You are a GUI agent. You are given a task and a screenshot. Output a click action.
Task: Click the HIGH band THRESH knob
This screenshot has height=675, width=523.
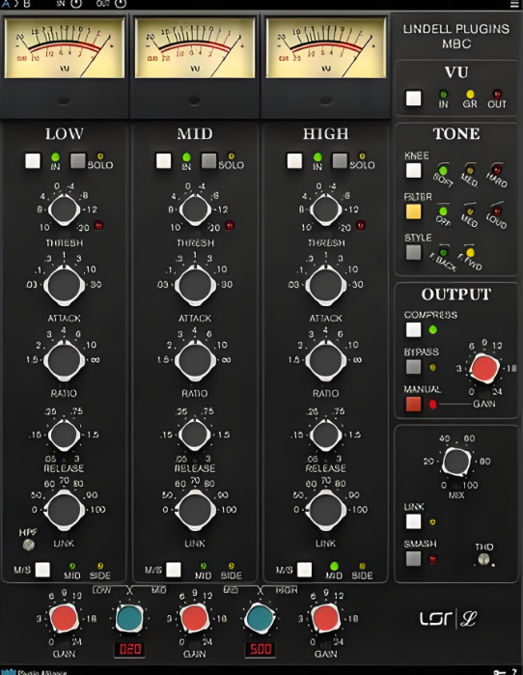coord(325,210)
